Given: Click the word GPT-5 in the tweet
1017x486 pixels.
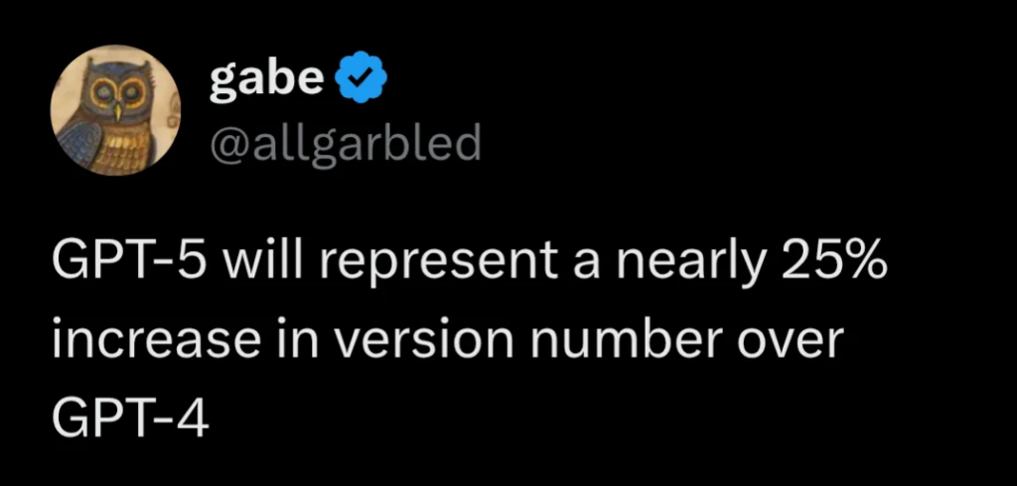Looking at the screenshot, I should pos(108,265).
